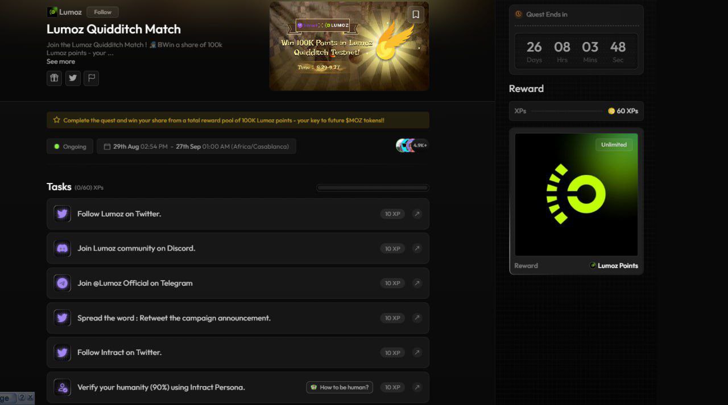Click the Lumoz logo icon beside the name

tap(52, 12)
